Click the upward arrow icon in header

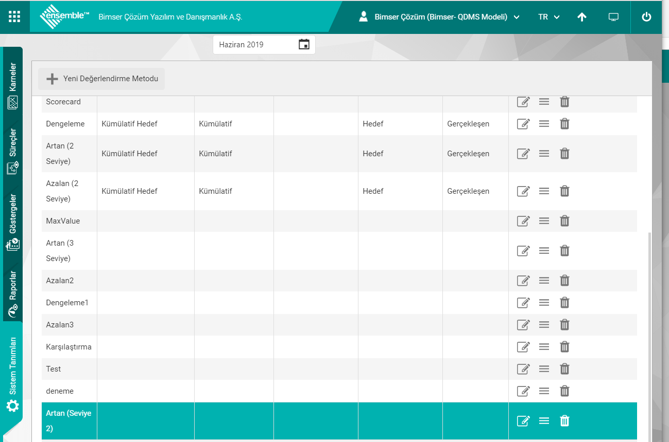coord(582,17)
